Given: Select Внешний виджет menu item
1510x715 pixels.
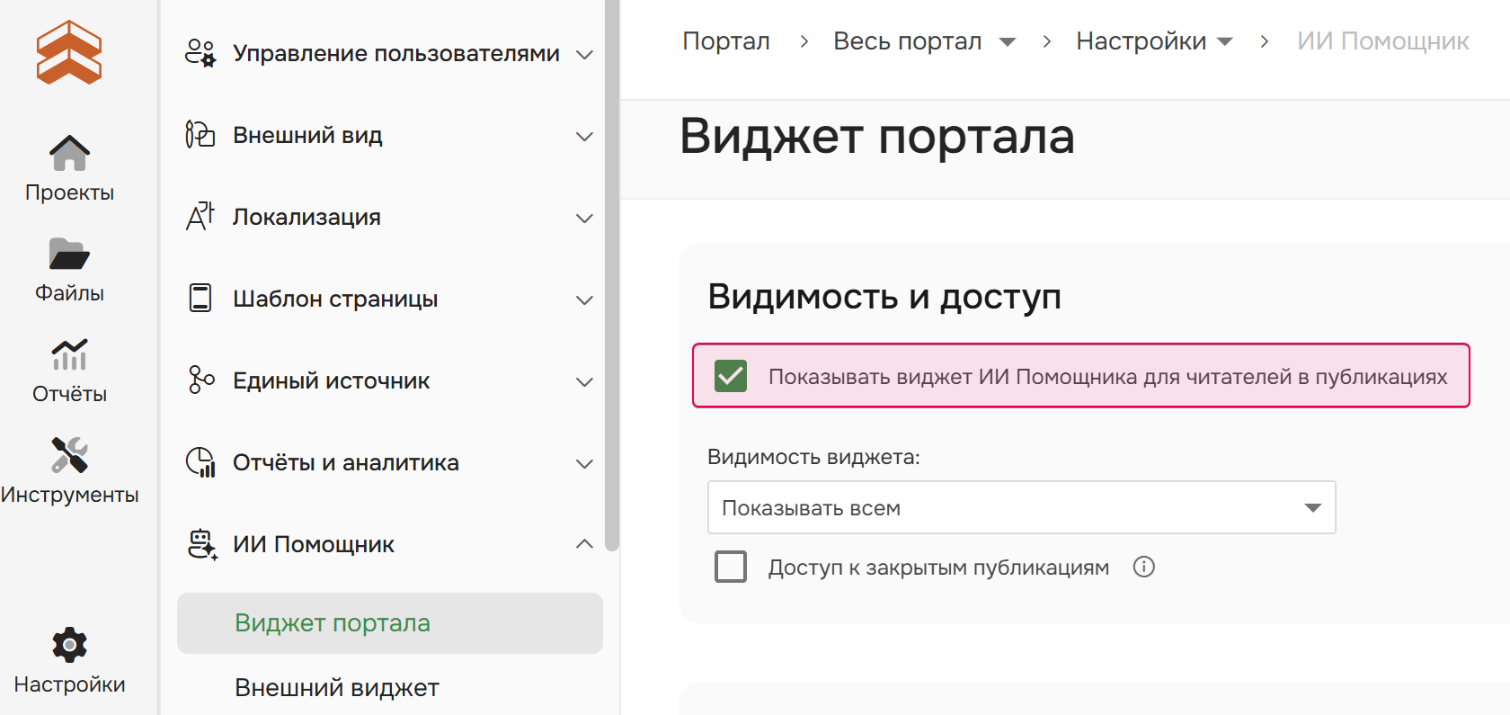Looking at the screenshot, I should coord(336,687).
